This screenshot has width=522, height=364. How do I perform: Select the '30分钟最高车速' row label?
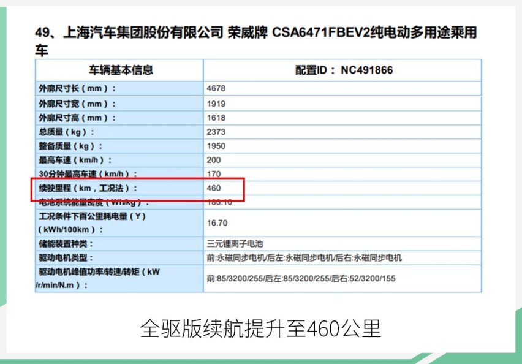click(x=88, y=174)
